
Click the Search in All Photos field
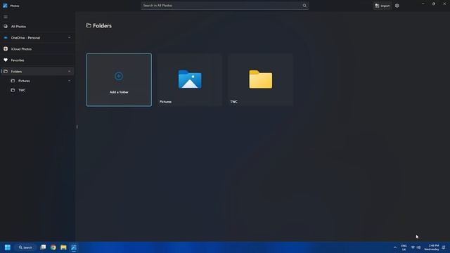click(x=225, y=6)
